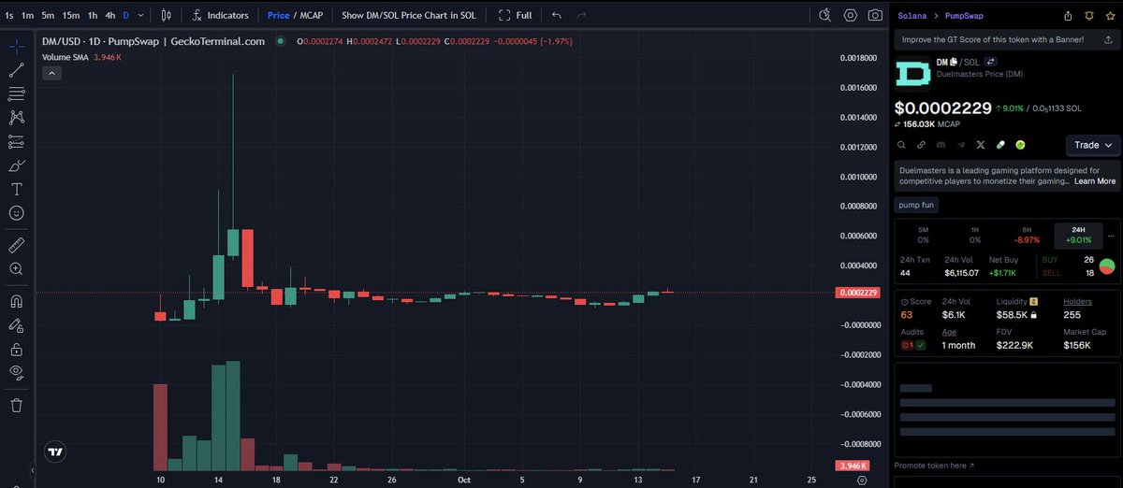Toggle the MCAP conversion arrows

click(x=897, y=123)
